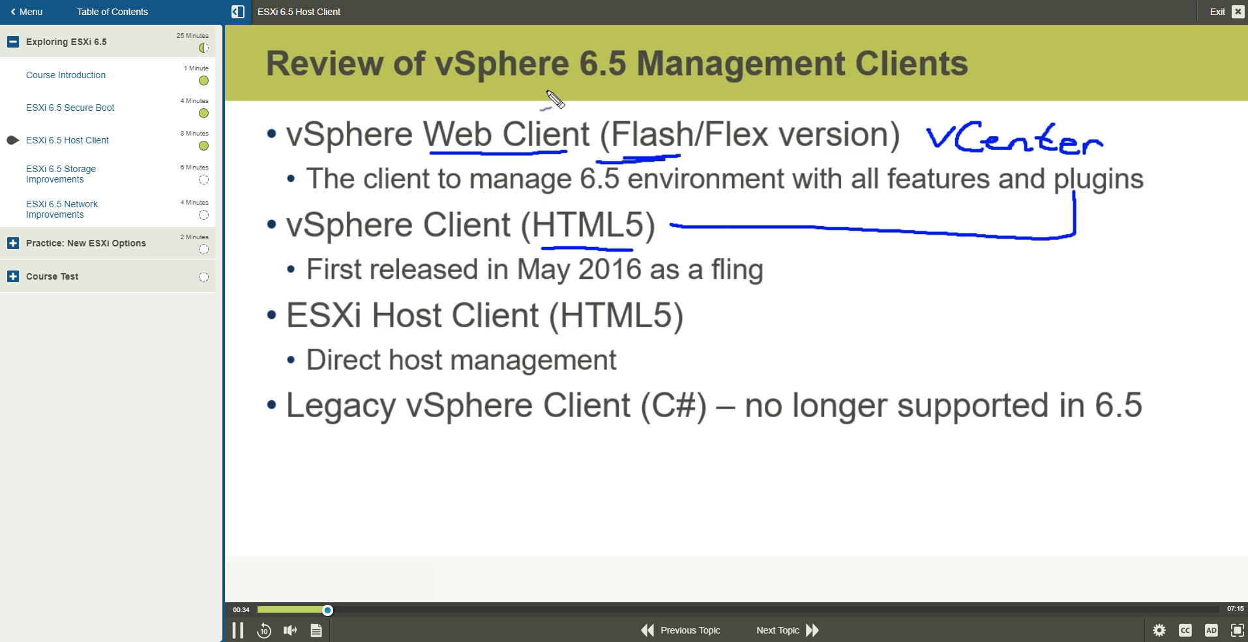
Task: Enter fullscreen mode
Action: tap(1237, 630)
